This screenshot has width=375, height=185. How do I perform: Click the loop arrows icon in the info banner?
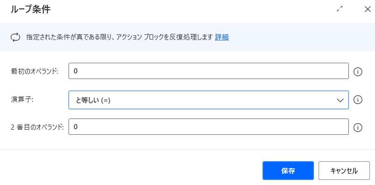click(x=16, y=38)
